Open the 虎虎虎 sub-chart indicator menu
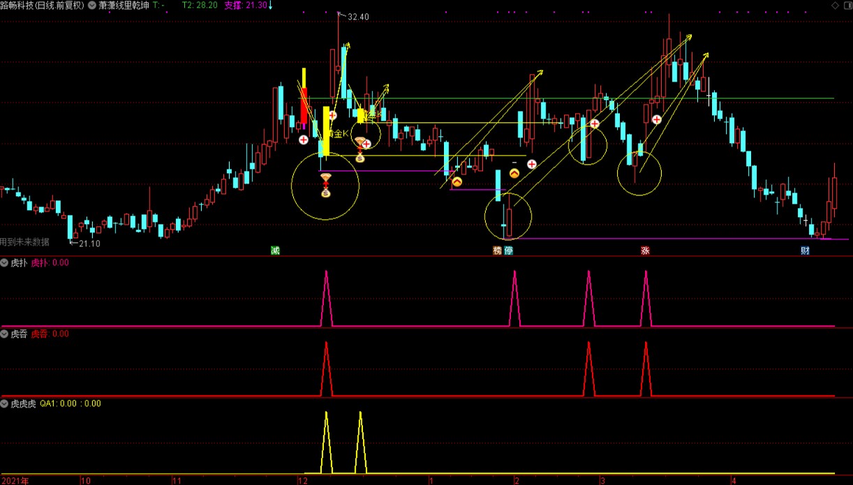Screen dimensions: 853x485 pyautogui.click(x=5, y=403)
